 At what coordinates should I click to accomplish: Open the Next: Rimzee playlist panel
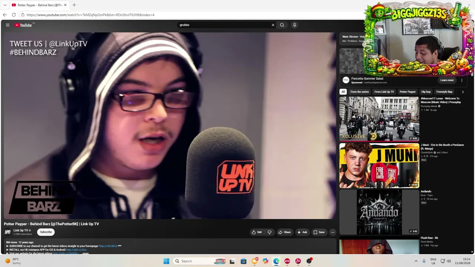[352, 39]
